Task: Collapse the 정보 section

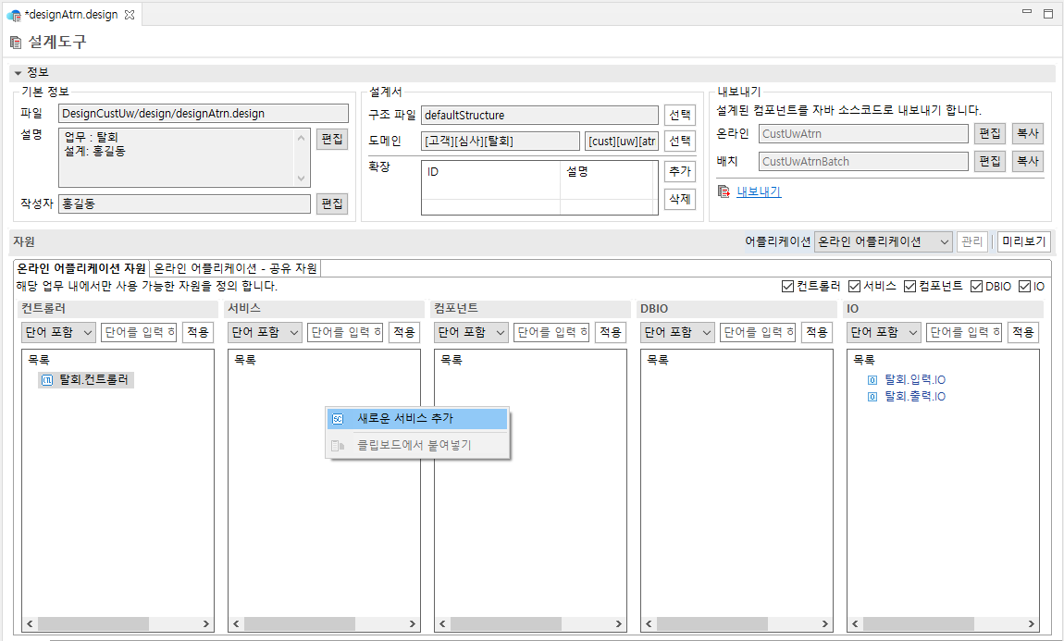Action: [x=17, y=72]
